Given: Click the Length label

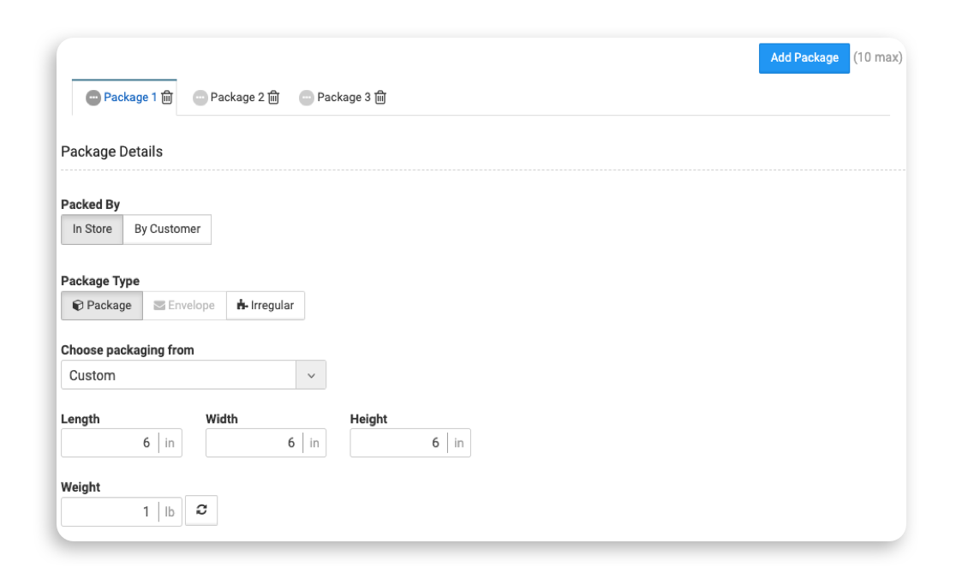Looking at the screenshot, I should click(x=81, y=419).
